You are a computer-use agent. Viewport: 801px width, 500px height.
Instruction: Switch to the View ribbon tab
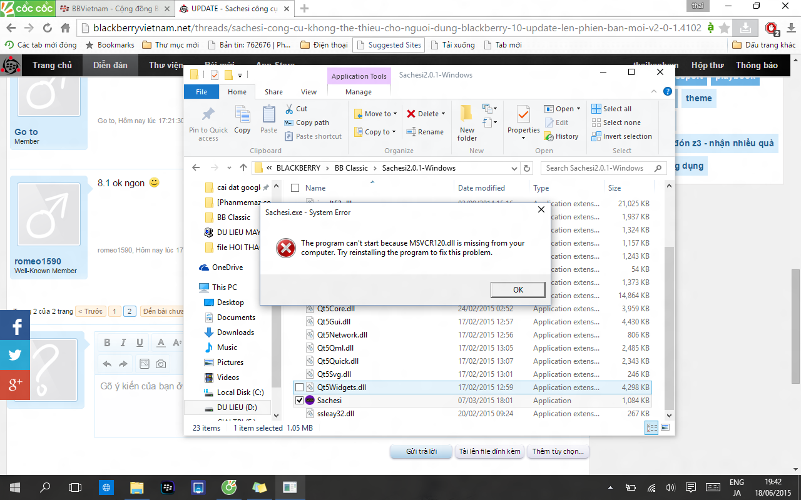pos(309,92)
